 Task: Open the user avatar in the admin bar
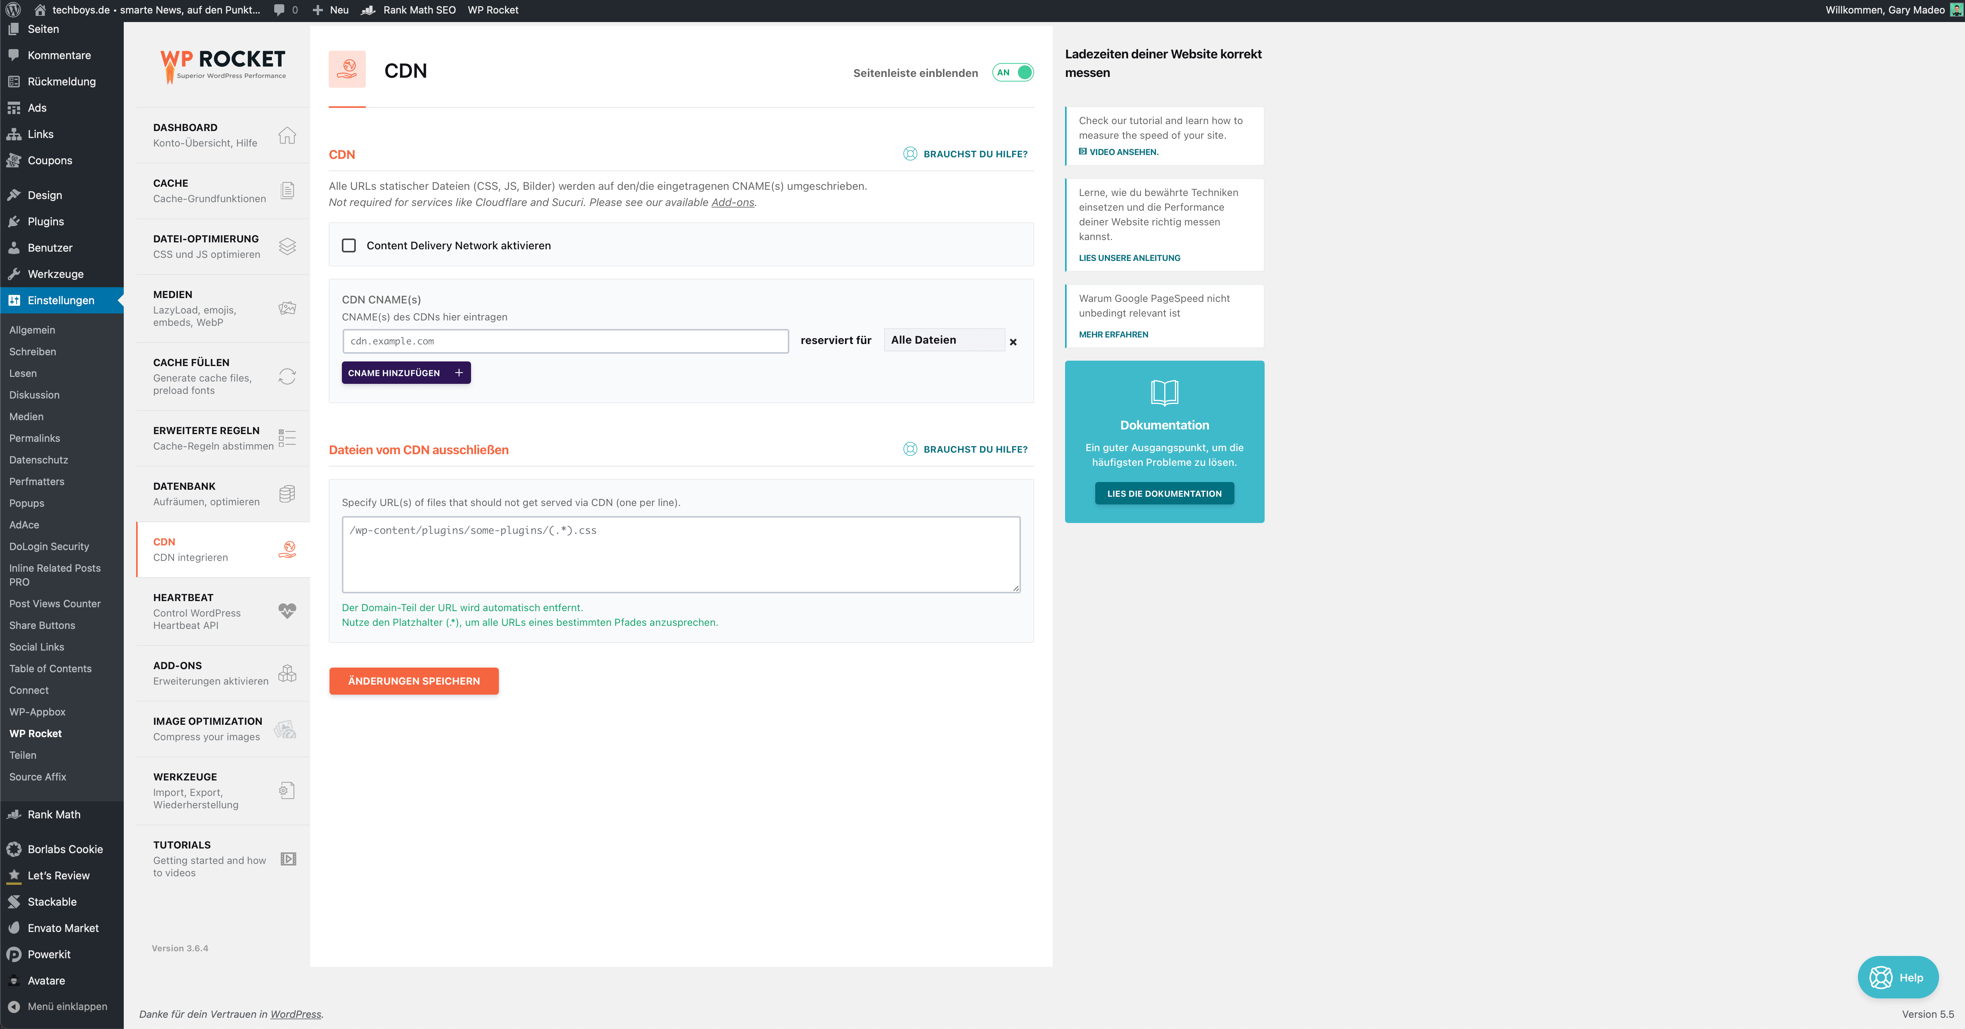pos(1956,10)
